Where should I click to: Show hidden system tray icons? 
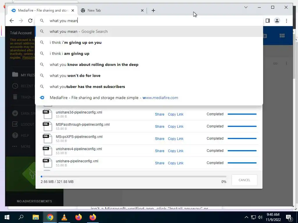(x=246, y=217)
